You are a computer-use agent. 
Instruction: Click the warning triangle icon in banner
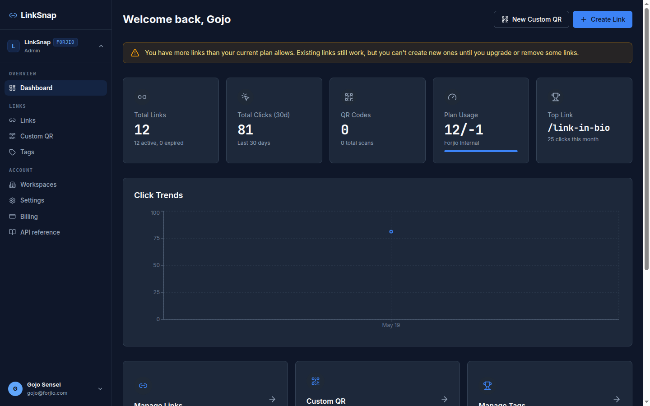[135, 53]
